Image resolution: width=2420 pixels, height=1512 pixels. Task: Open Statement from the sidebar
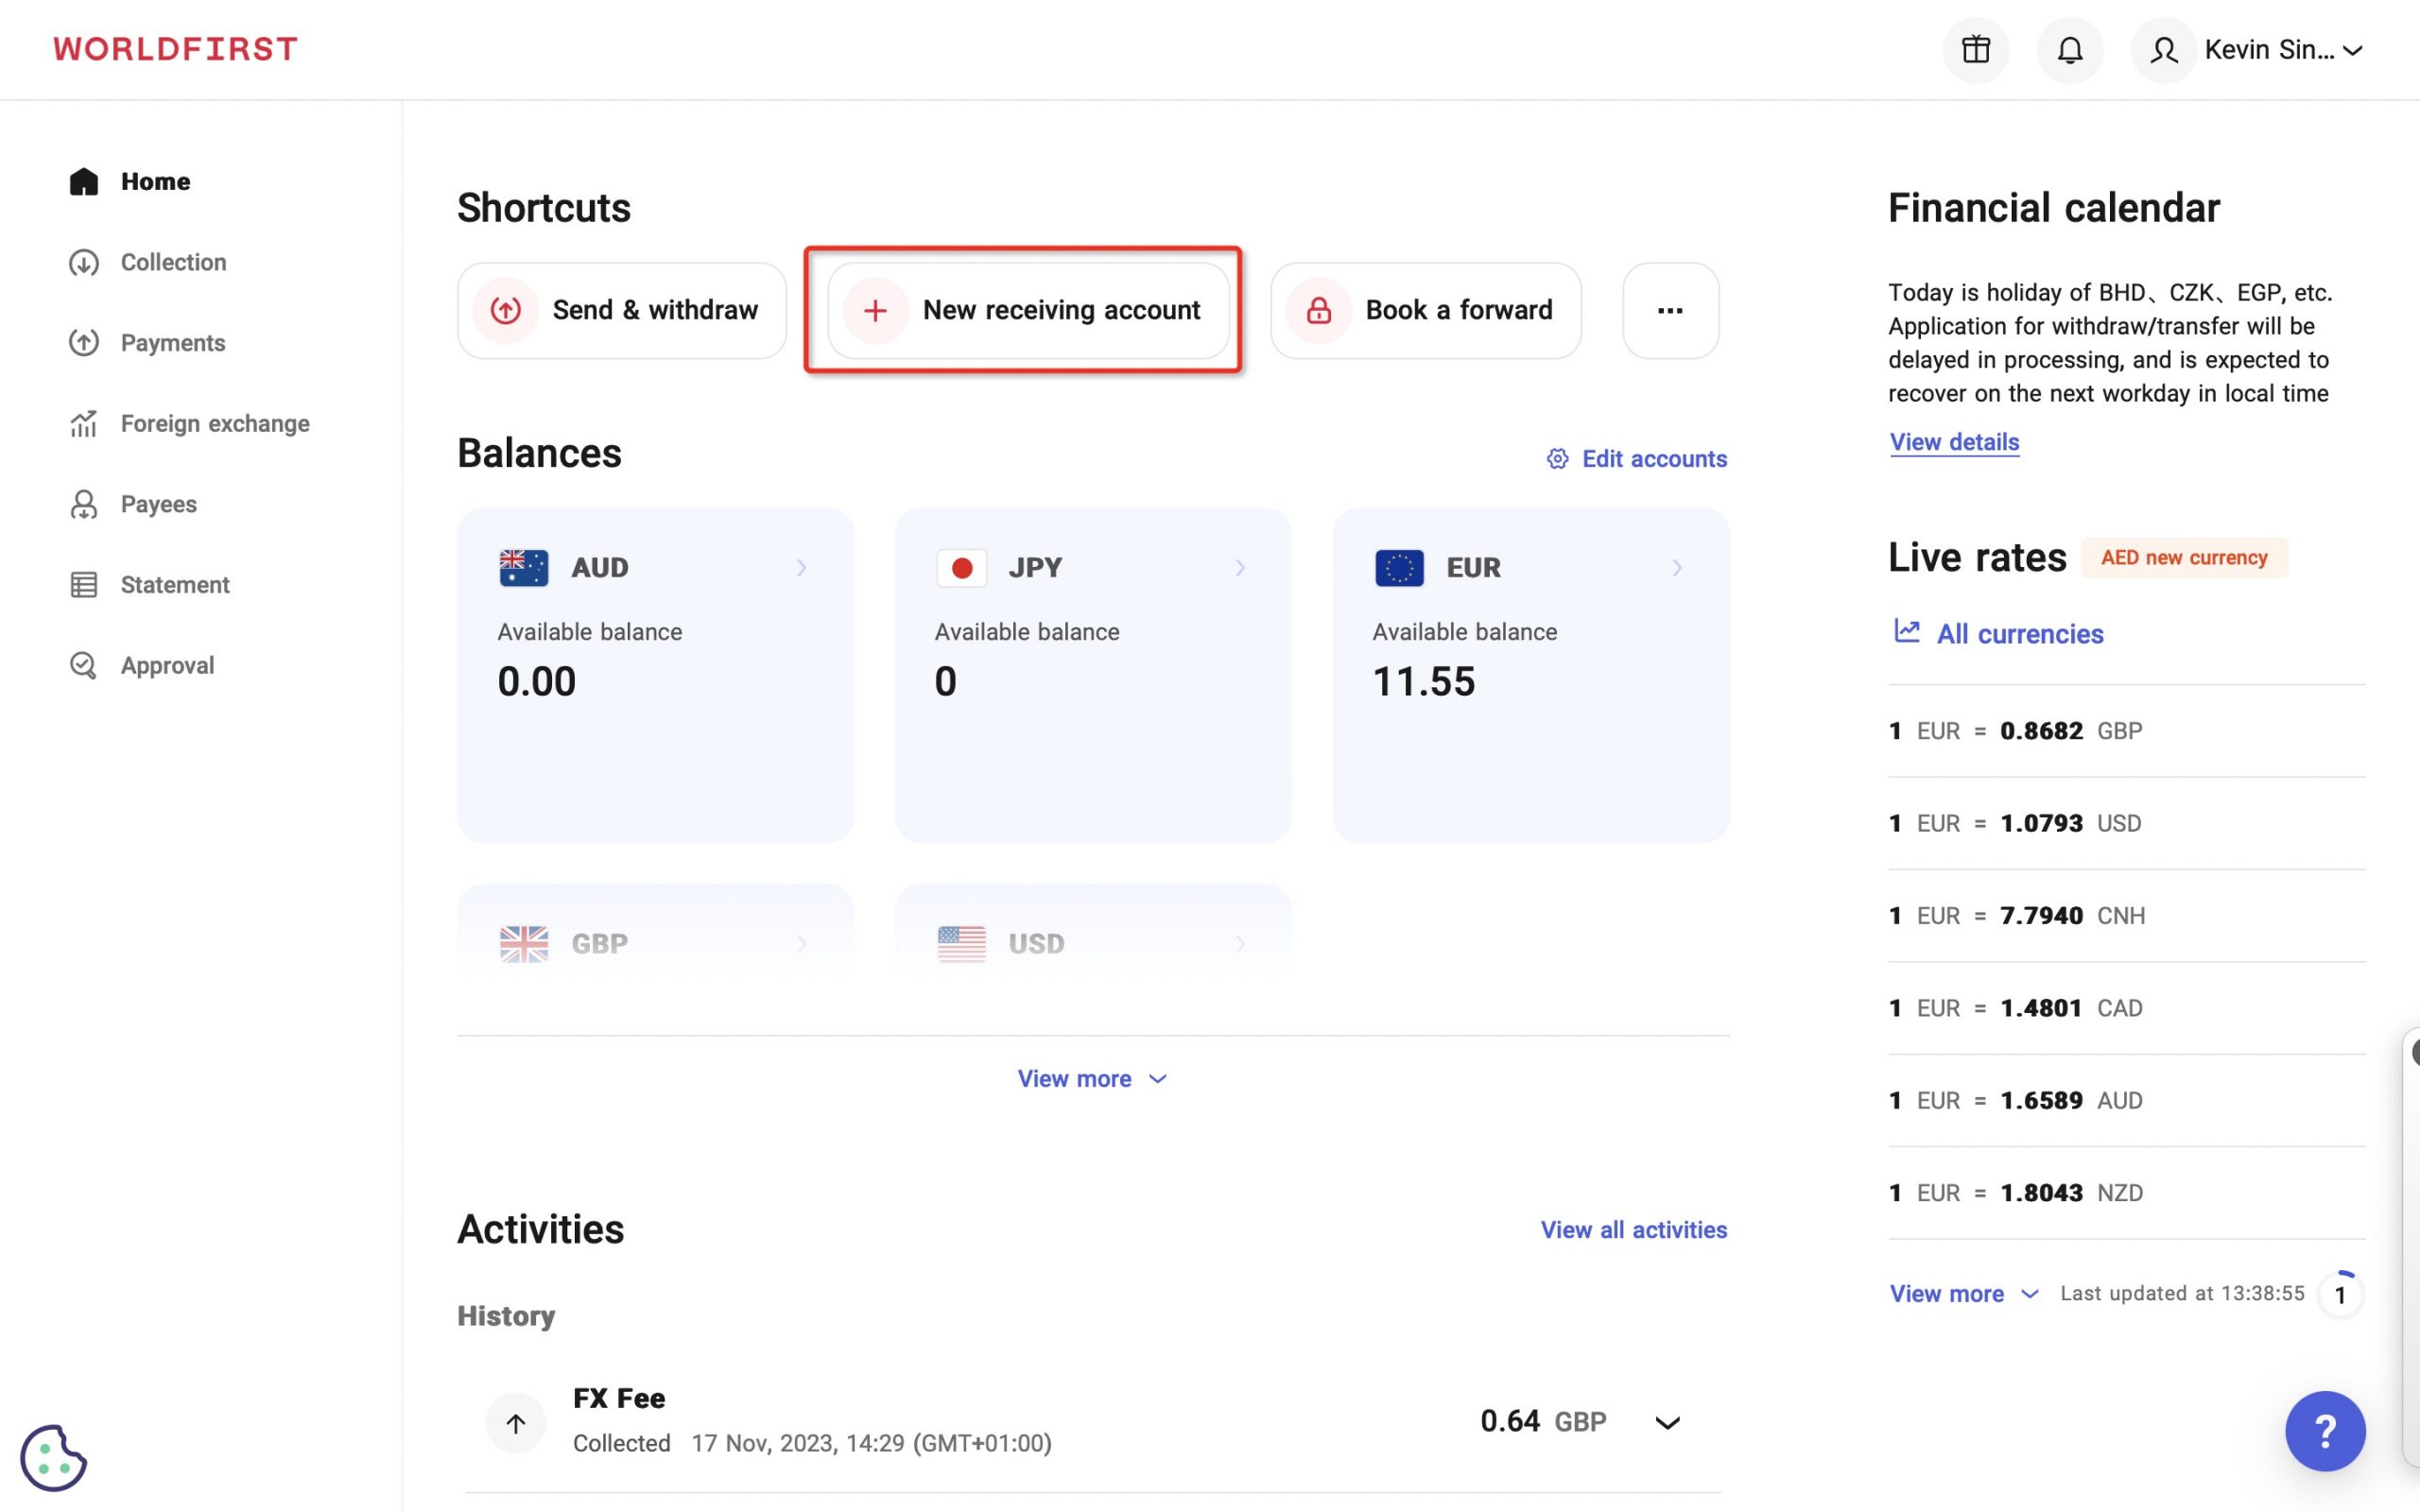point(174,585)
